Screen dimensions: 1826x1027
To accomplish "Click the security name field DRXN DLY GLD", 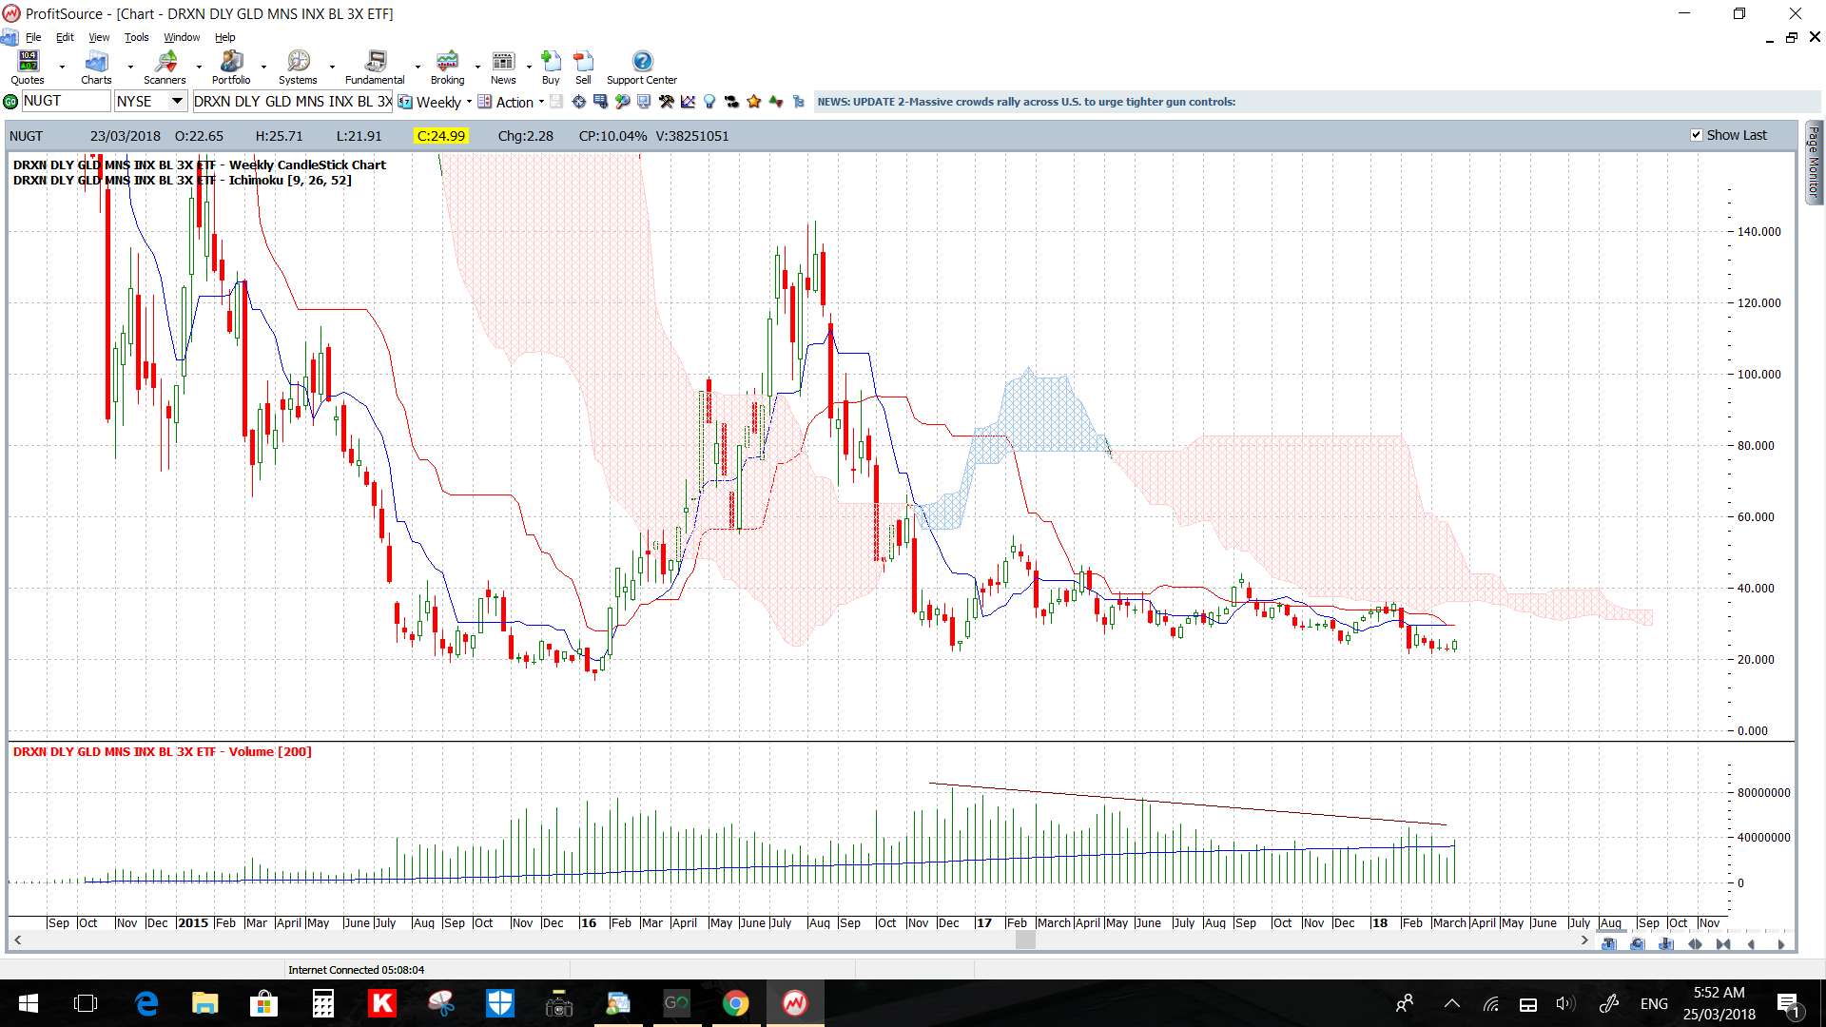I will click(x=293, y=101).
